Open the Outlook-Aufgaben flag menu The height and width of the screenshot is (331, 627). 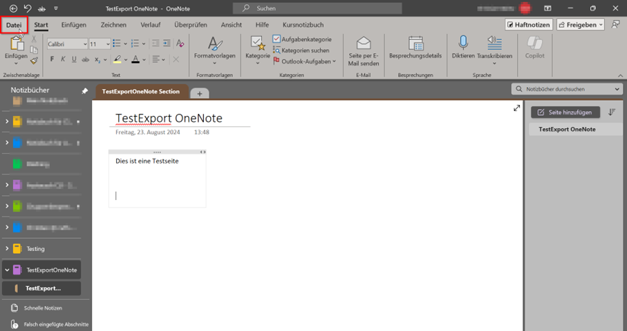[x=304, y=61]
